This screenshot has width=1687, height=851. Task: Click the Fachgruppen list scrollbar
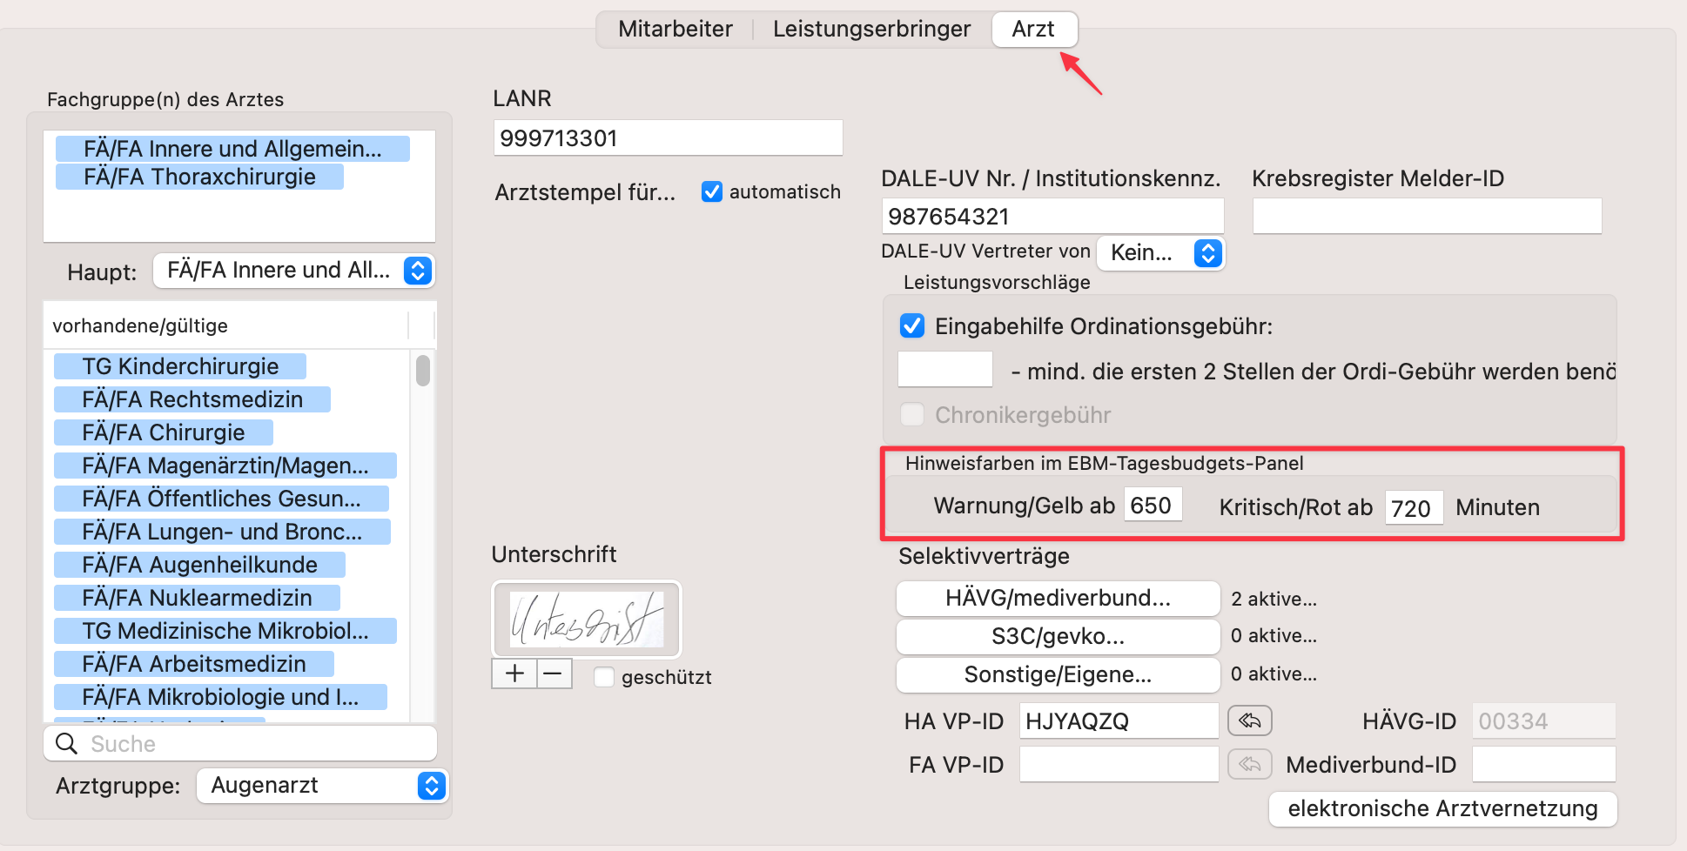point(423,370)
